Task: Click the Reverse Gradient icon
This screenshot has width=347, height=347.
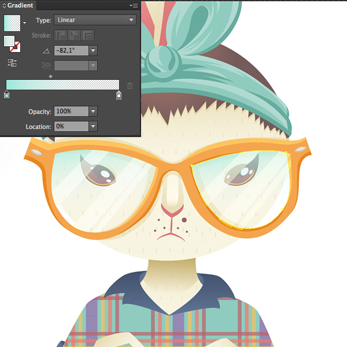Action: click(x=12, y=62)
